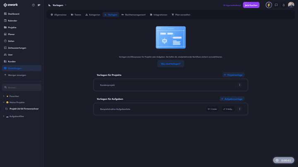Viewport: 298px width, 167px height.
Task: Open Beispielstruktur Aufgabenliste three-dot menu
Action: (240, 109)
